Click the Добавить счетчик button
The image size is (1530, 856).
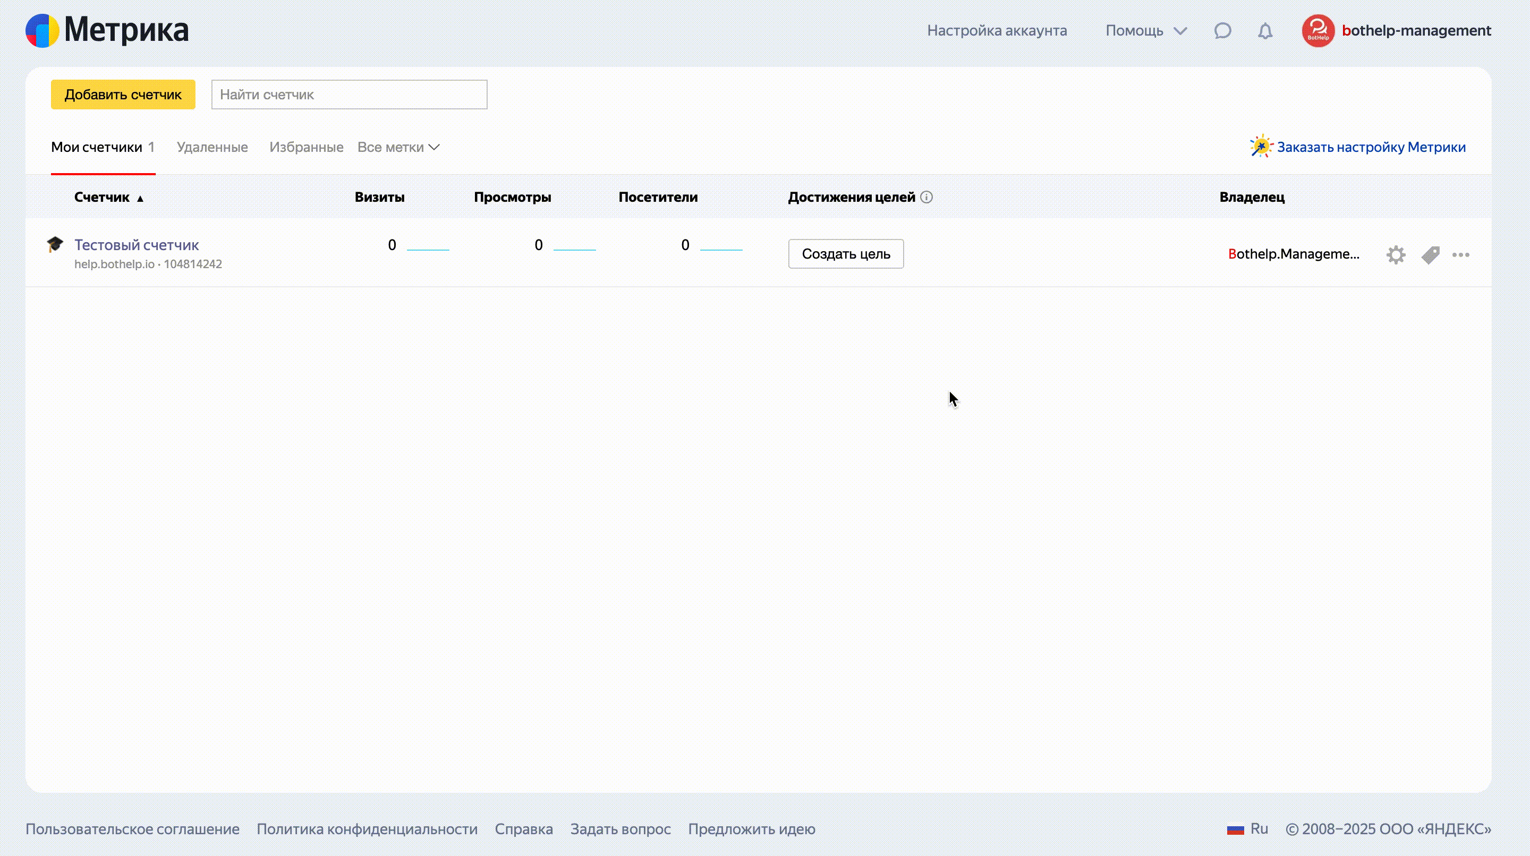[x=123, y=95]
